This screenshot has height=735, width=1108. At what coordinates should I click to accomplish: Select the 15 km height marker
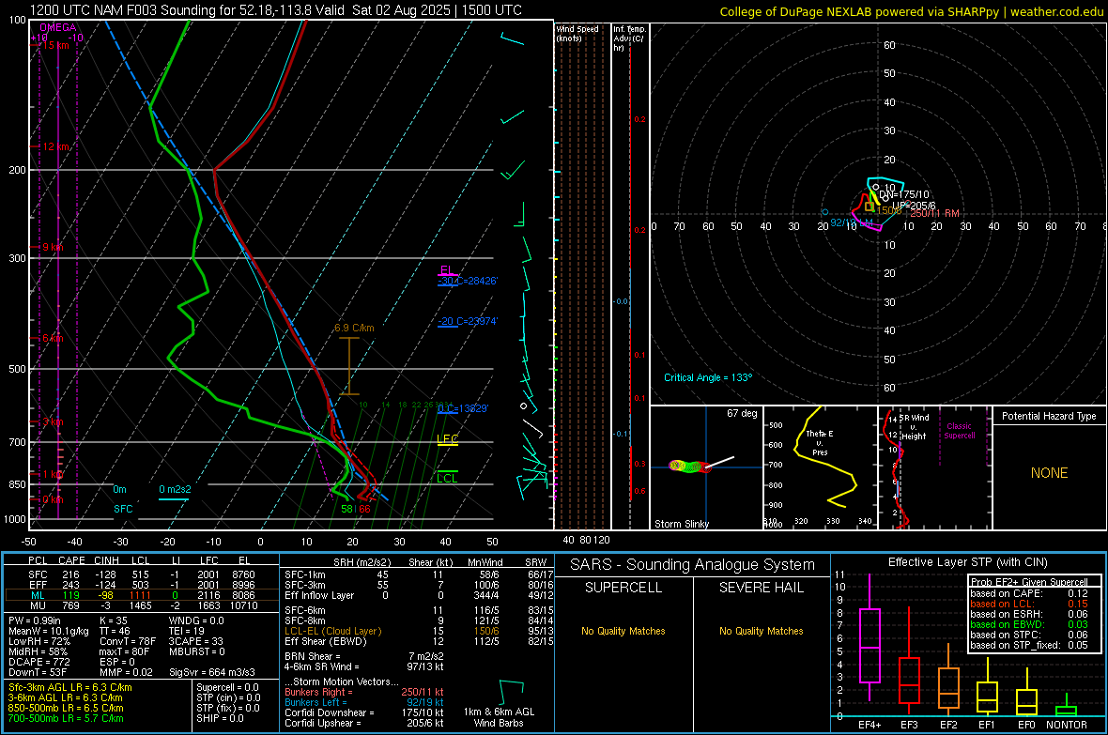(54, 45)
